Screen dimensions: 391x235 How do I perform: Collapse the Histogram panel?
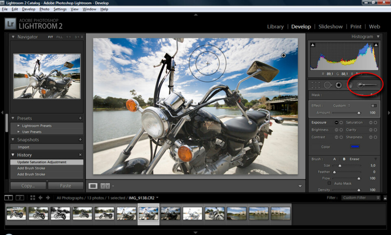click(378, 37)
